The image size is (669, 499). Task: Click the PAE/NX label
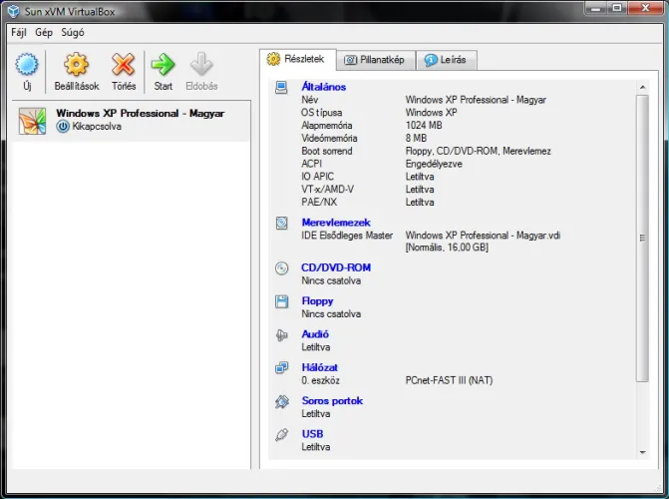(319, 202)
